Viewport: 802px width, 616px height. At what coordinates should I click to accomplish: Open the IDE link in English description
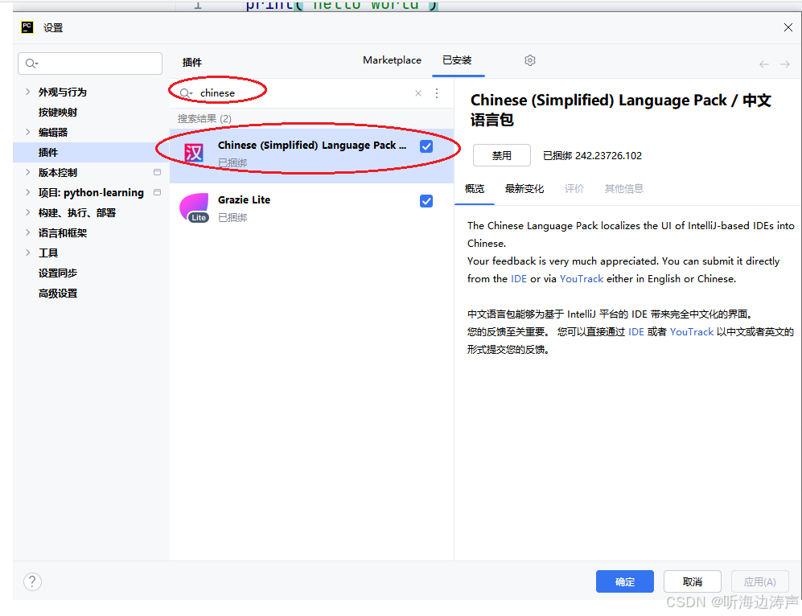pyautogui.click(x=519, y=278)
